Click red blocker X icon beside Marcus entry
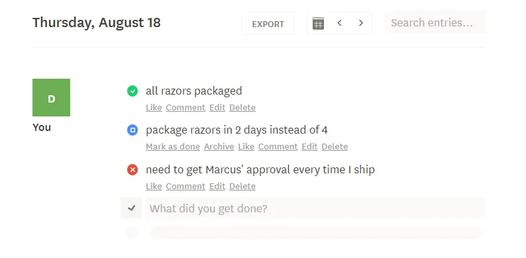Viewport: 526px width, 258px height. pos(132,170)
